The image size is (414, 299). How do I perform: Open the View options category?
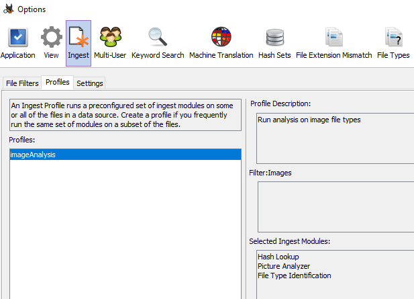(x=52, y=43)
